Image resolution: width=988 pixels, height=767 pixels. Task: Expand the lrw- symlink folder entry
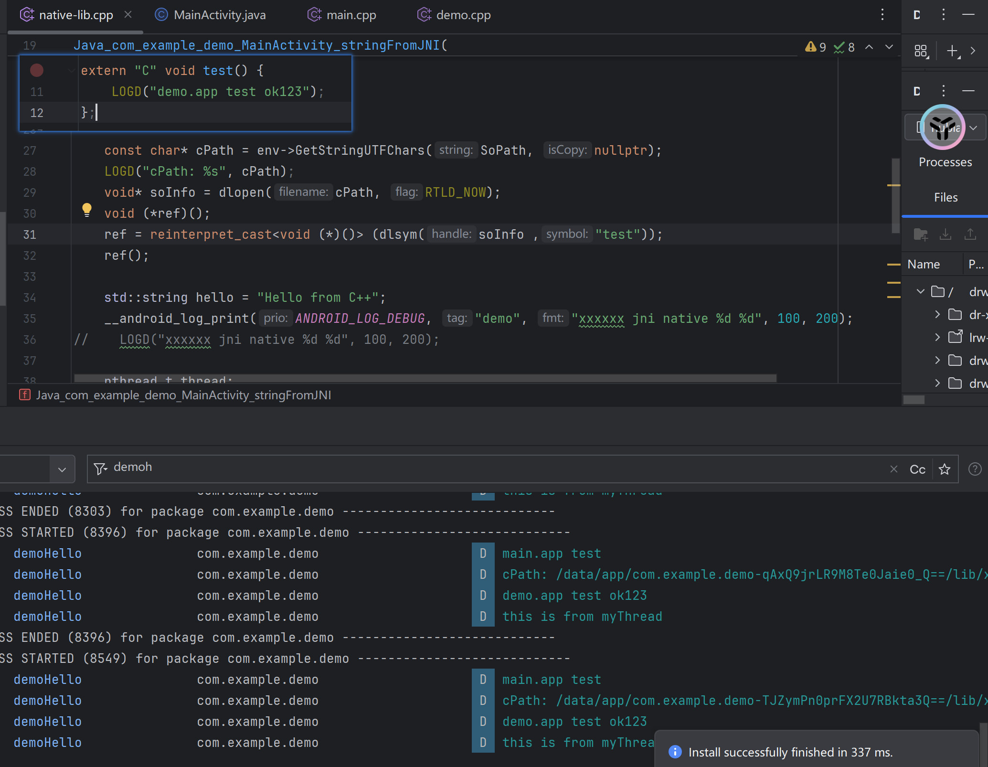937,337
